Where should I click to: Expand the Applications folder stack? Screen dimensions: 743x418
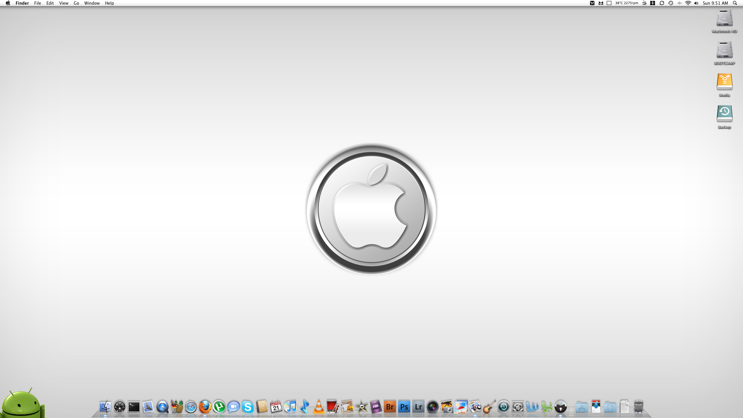[582, 407]
